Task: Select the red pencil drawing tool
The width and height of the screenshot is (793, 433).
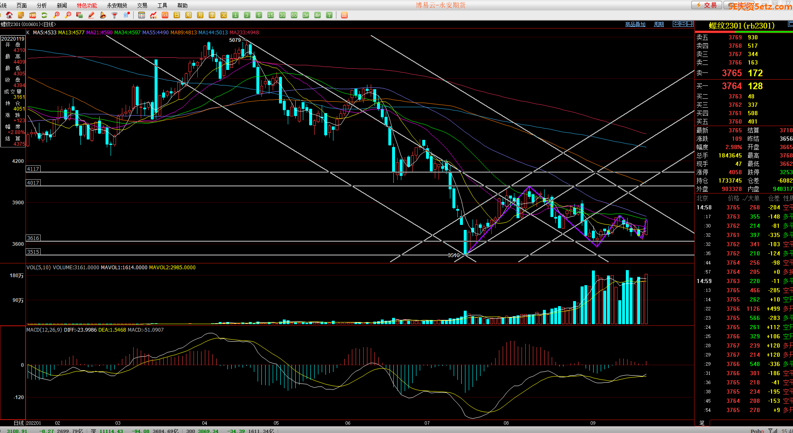Action: pyautogui.click(x=91, y=15)
